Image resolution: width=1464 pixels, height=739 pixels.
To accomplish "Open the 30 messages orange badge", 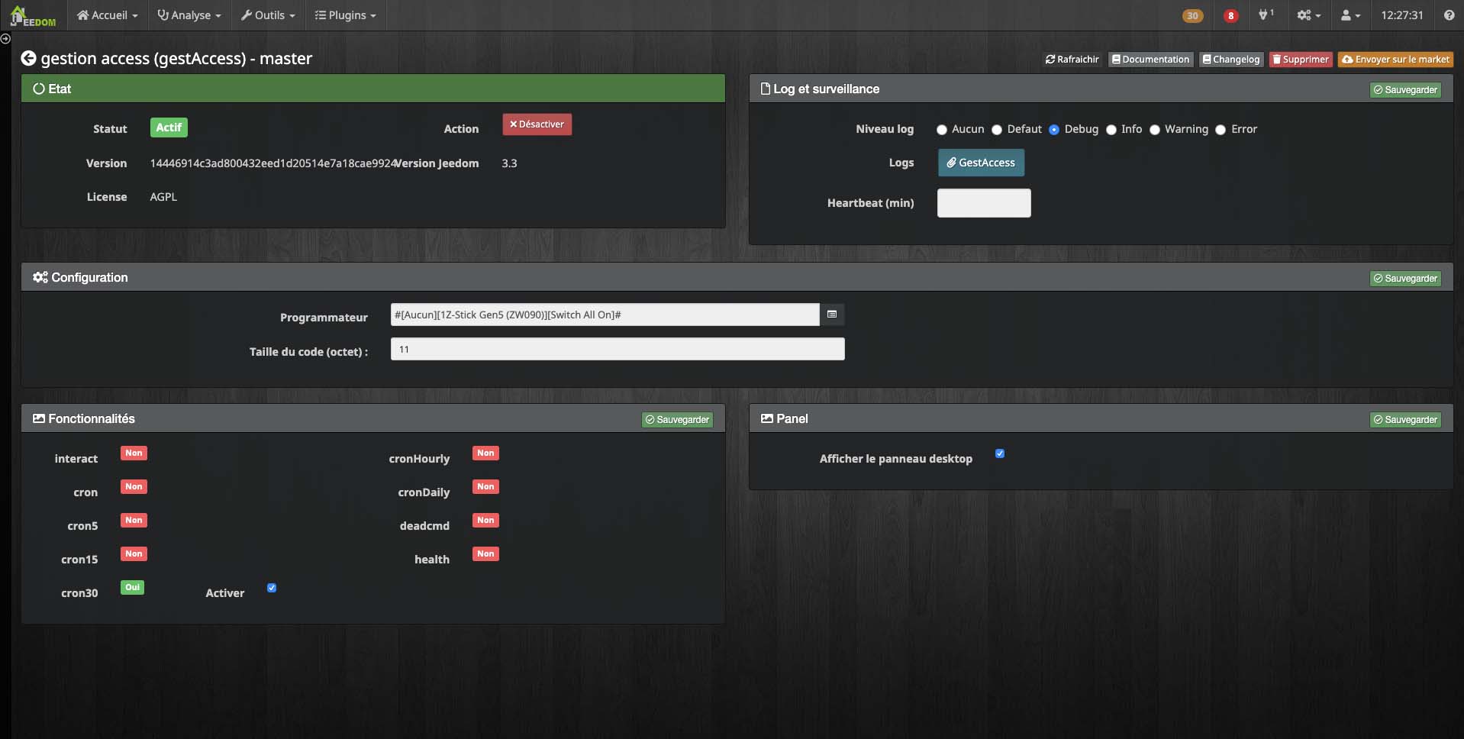I will 1192,15.
